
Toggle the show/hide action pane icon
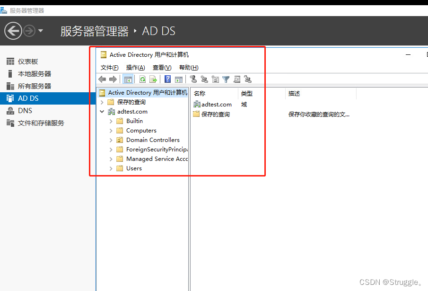pyautogui.click(x=179, y=79)
